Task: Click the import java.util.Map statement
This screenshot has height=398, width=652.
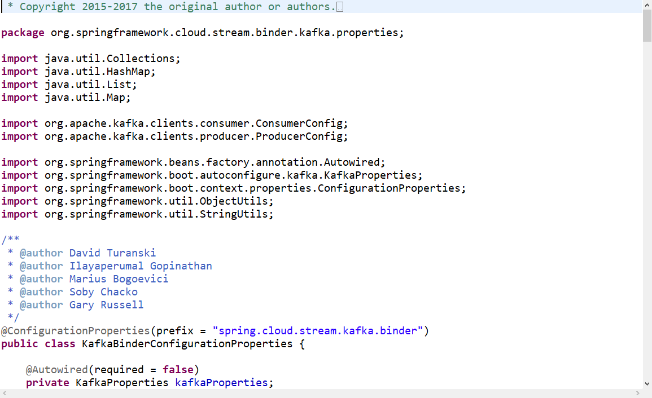Action: click(x=65, y=97)
